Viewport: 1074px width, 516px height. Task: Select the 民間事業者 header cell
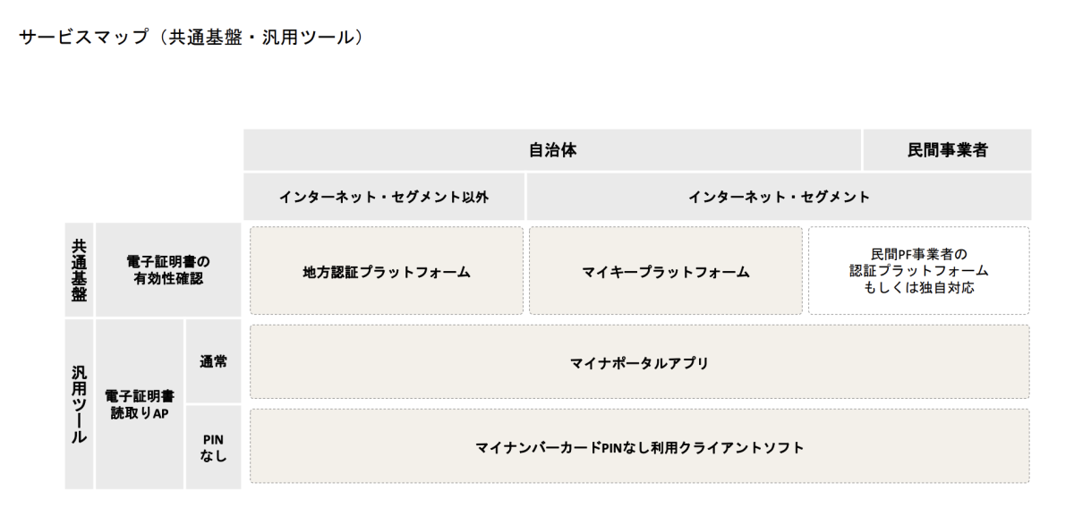946,150
